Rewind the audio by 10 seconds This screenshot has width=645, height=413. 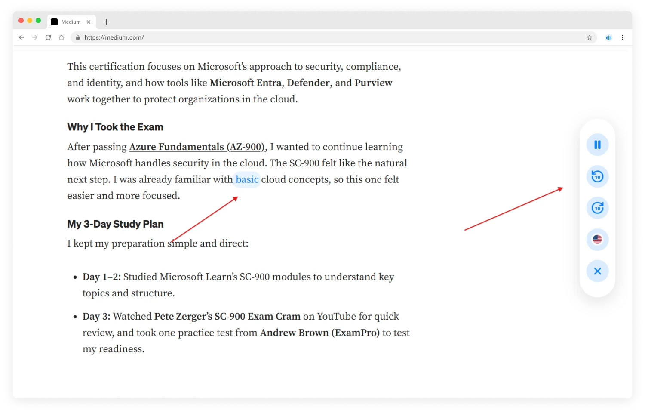tap(597, 176)
